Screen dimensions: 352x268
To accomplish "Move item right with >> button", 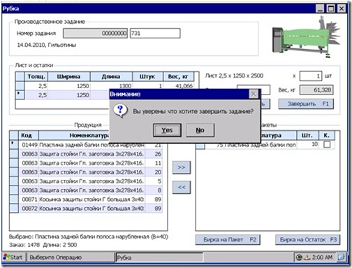I will 182,167.
